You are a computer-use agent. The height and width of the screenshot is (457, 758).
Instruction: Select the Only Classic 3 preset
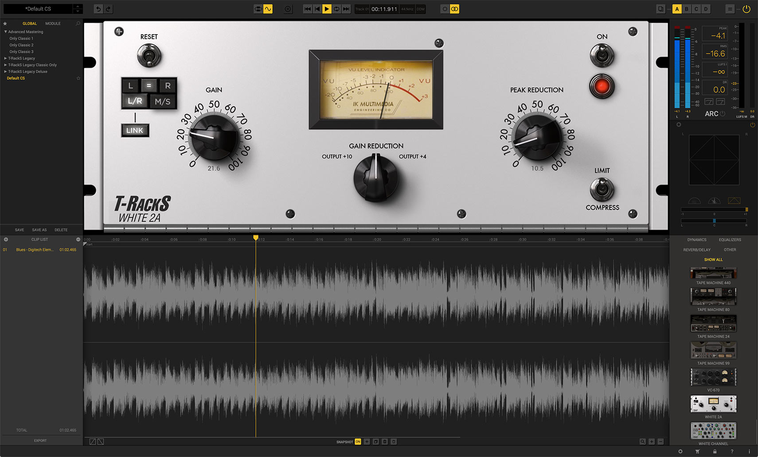click(21, 52)
